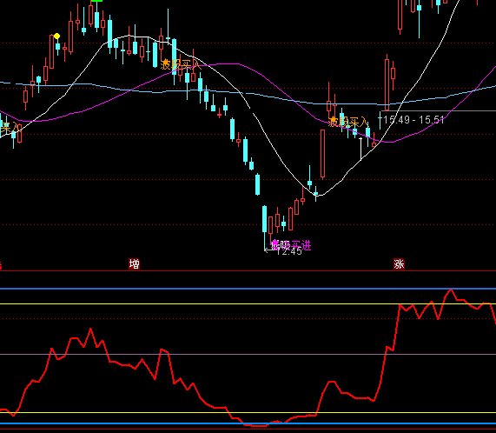
Task: Click the magenta 买进 signal label
Action: [301, 245]
